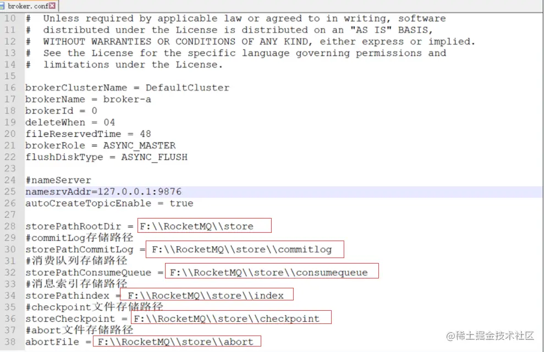Click line number 25 in the margin
Image resolution: width=545 pixels, height=352 pixels.
pyautogui.click(x=10, y=192)
